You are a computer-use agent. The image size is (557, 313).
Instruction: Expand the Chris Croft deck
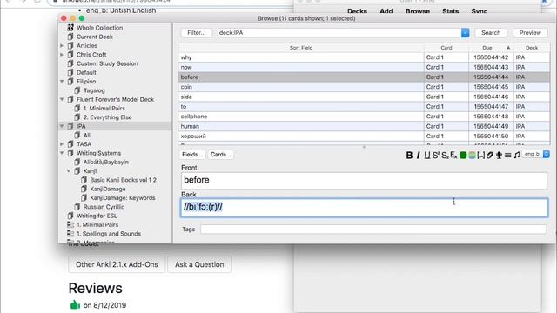(x=62, y=55)
